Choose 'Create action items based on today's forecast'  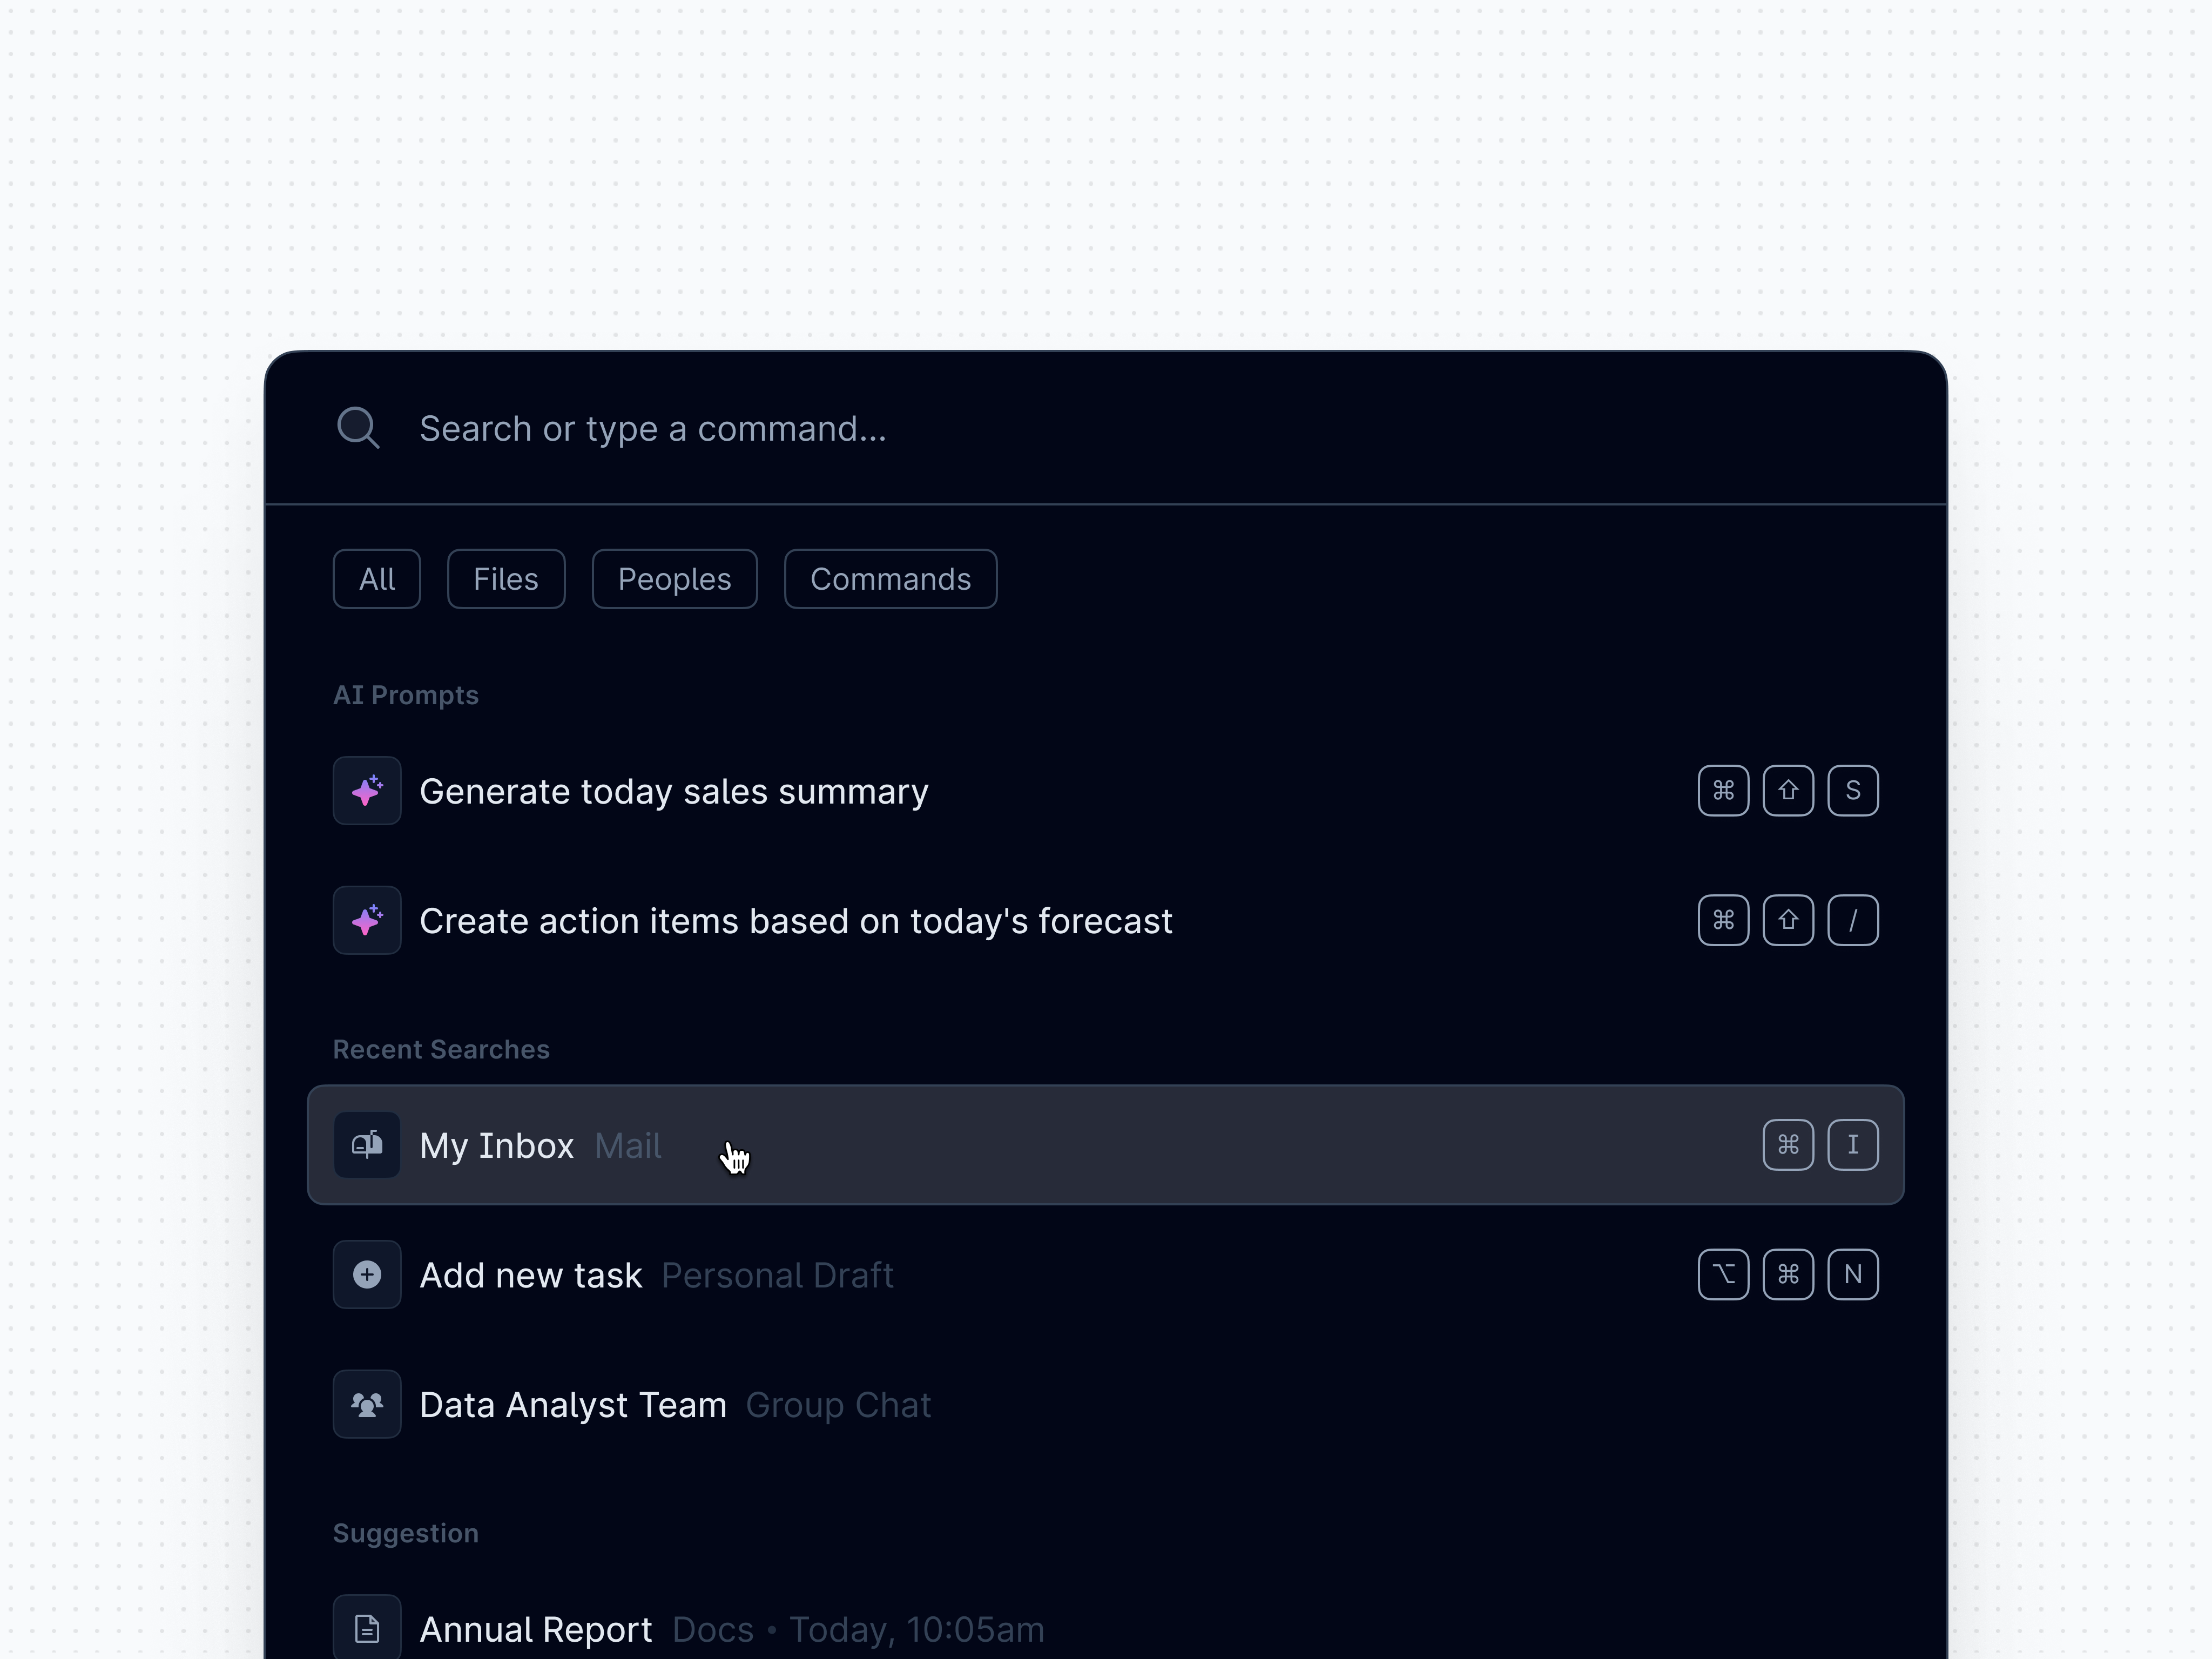click(1105, 920)
